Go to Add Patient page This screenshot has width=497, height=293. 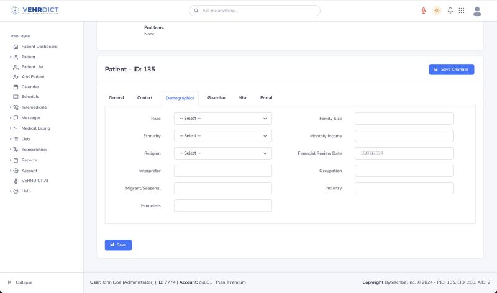coord(33,77)
